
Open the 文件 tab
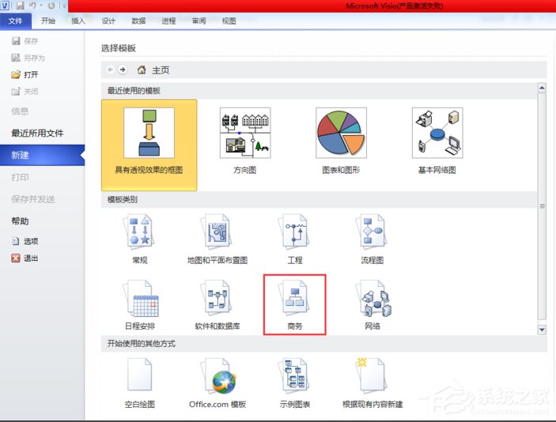pyautogui.click(x=15, y=21)
